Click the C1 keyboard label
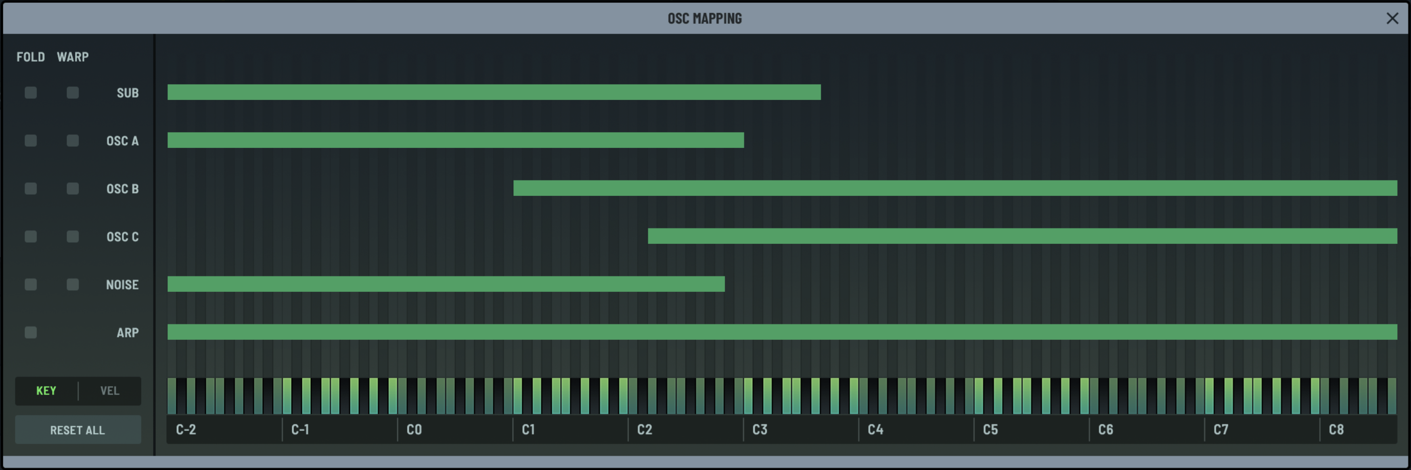Screen dimensions: 1411x470 pos(528,430)
